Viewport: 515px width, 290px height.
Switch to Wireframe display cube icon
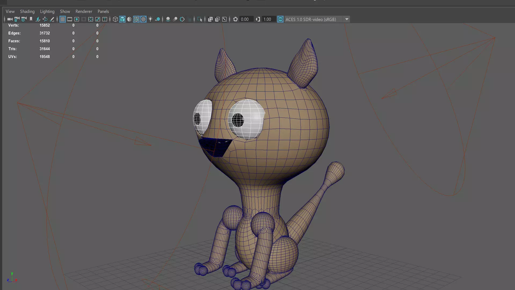pos(115,19)
